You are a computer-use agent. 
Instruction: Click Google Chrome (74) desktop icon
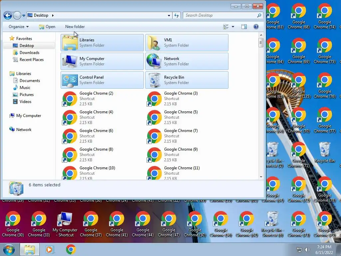click(324, 16)
